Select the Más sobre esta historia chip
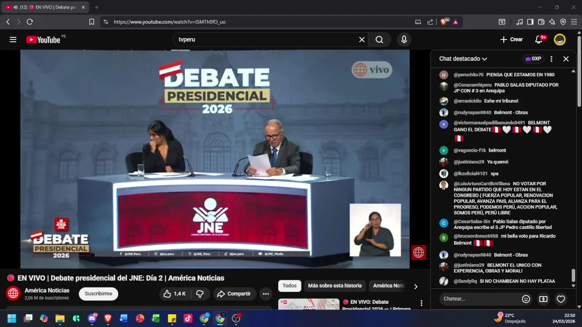The image size is (582, 327). pos(335,286)
